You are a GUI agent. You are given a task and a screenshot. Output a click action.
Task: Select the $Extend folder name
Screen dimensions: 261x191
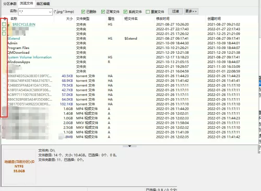tap(14, 39)
